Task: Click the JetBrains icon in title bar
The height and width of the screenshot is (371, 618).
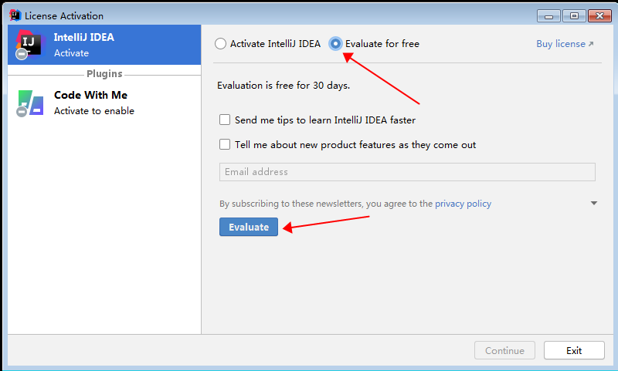Action: click(x=15, y=15)
